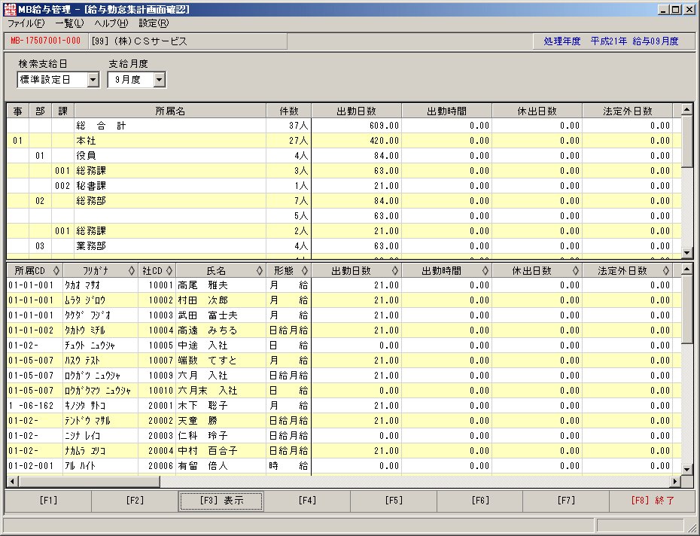The height and width of the screenshot is (536, 700).
Task: Select the 業務部 row
Action: [344, 246]
